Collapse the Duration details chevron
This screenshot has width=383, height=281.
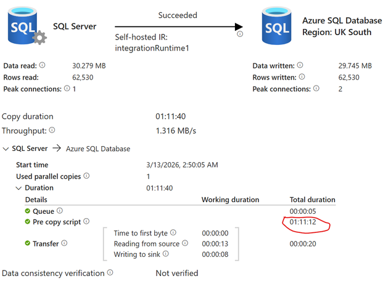point(19,188)
